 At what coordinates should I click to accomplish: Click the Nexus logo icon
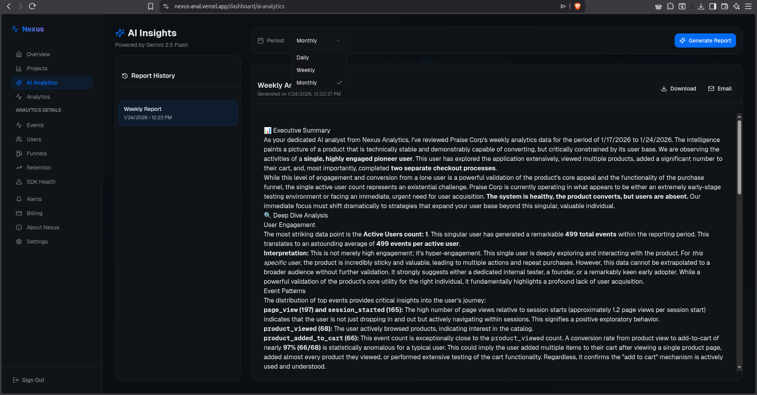(x=15, y=29)
